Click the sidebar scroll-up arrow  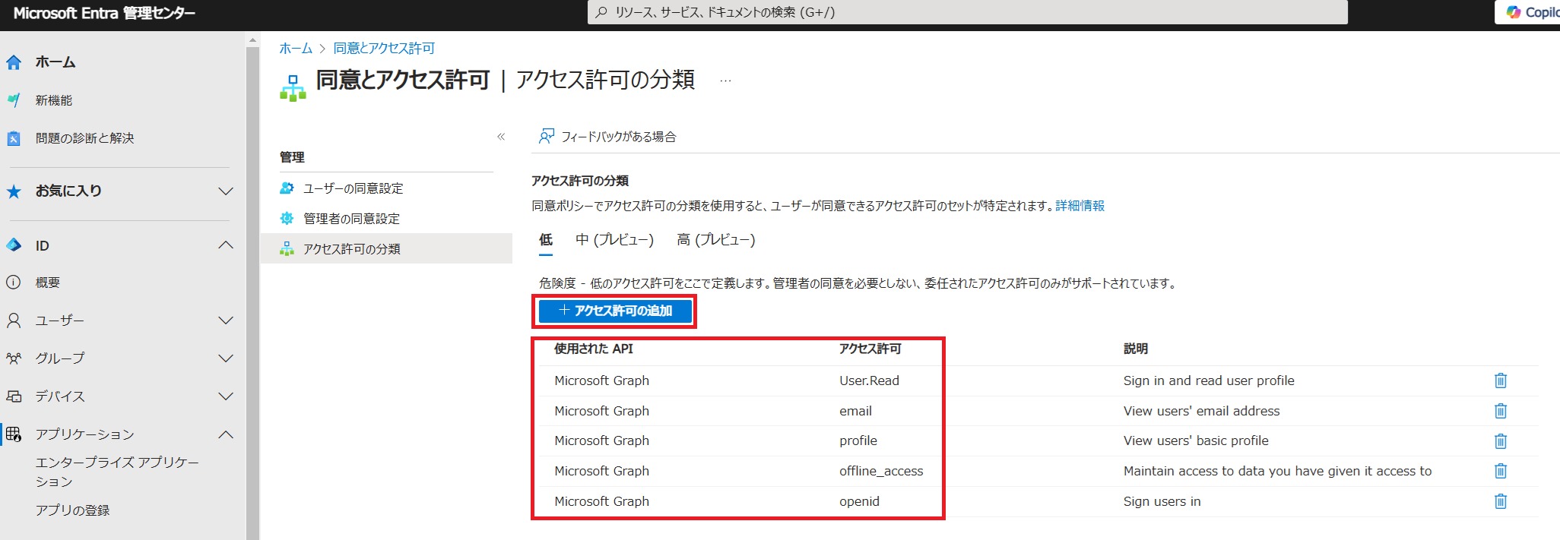pyautogui.click(x=253, y=39)
